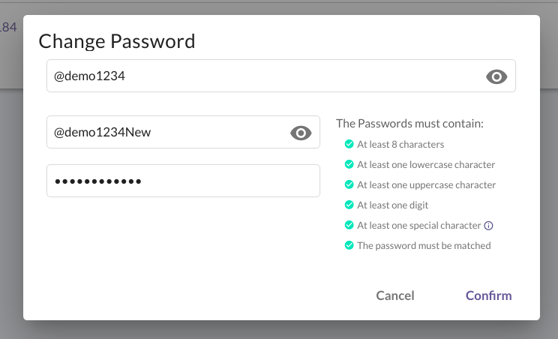Toggle eye icon for @demo1234New password
Screen dimensions: 558x339
pyautogui.click(x=301, y=133)
